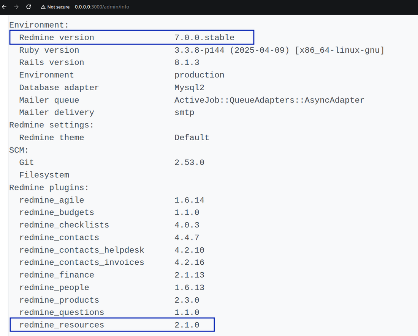Click the 'redmine_finance' plugin name
This screenshot has width=418, height=336.
[57, 275]
